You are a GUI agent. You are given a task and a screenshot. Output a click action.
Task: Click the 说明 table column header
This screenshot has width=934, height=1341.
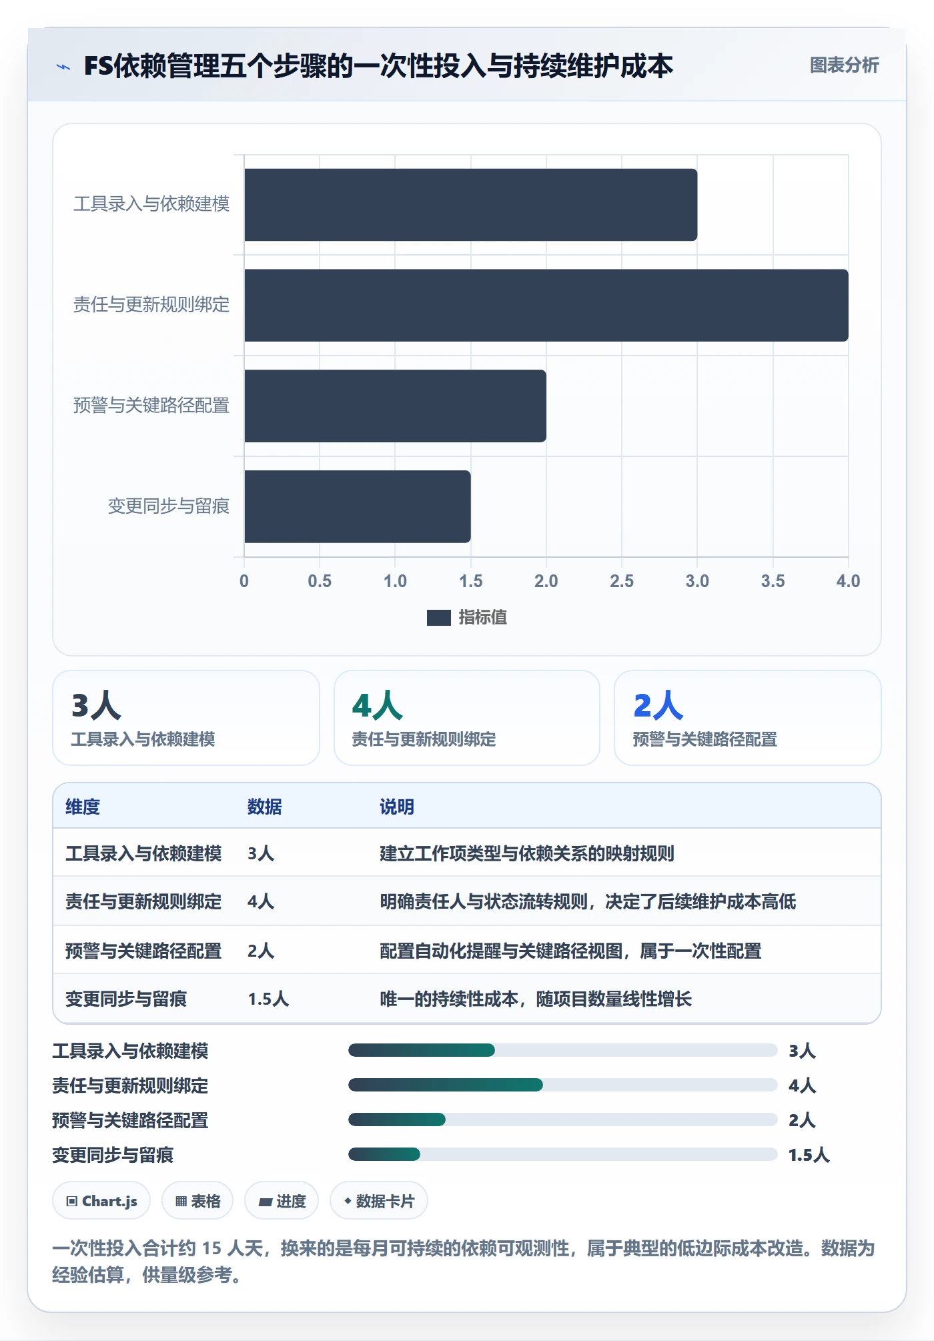pos(397,807)
